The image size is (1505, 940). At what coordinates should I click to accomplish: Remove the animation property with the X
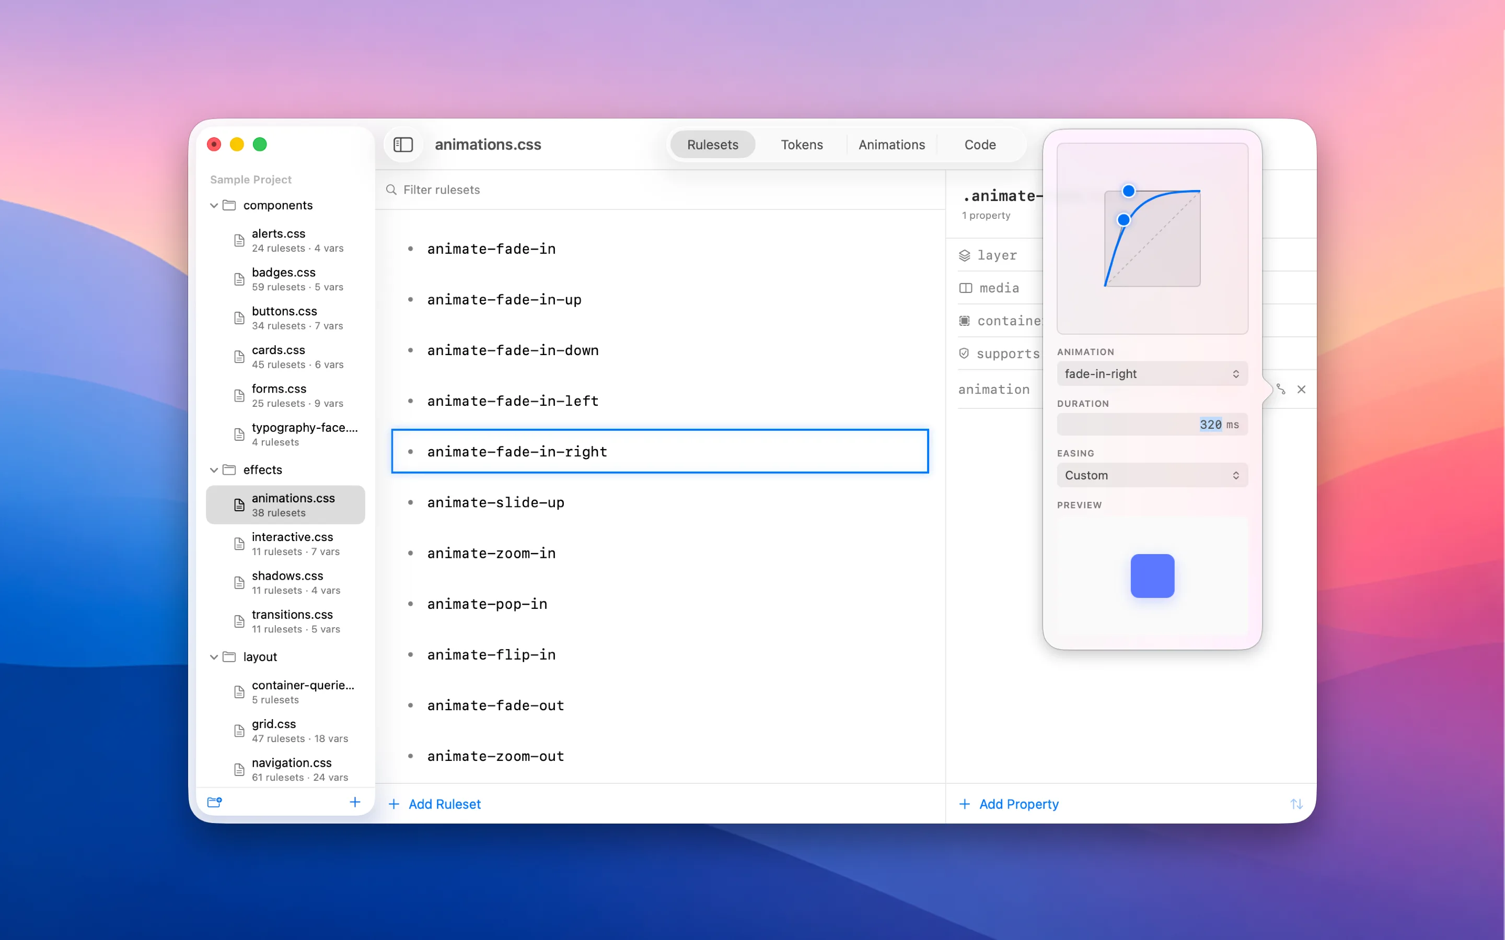click(x=1301, y=389)
